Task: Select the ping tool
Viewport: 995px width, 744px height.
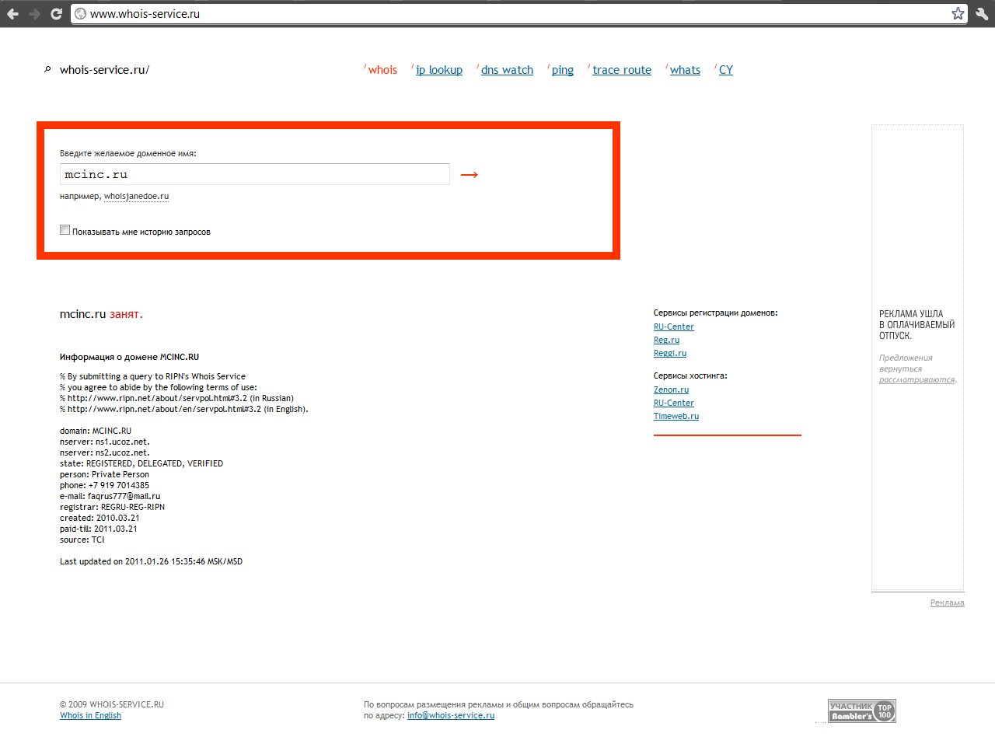Action: point(563,70)
